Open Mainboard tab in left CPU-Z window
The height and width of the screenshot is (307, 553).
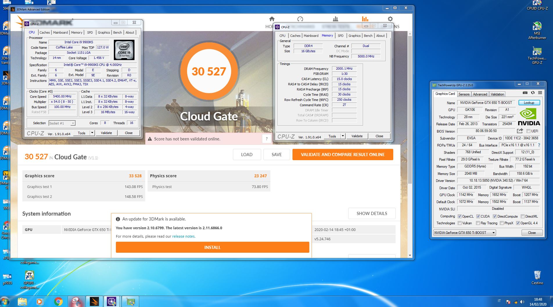(x=60, y=32)
